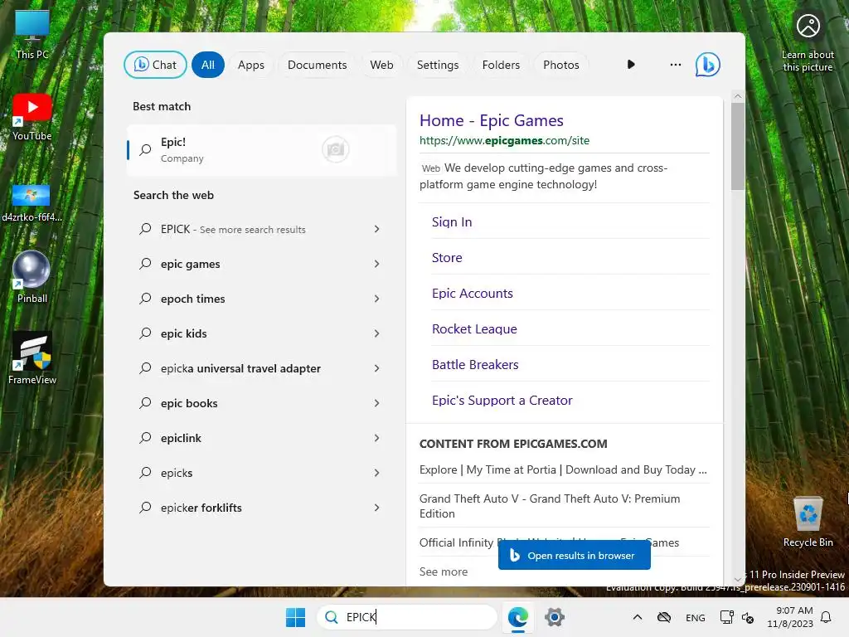The height and width of the screenshot is (637, 849).
Task: Open My Time at Portia content link
Action: (x=563, y=469)
